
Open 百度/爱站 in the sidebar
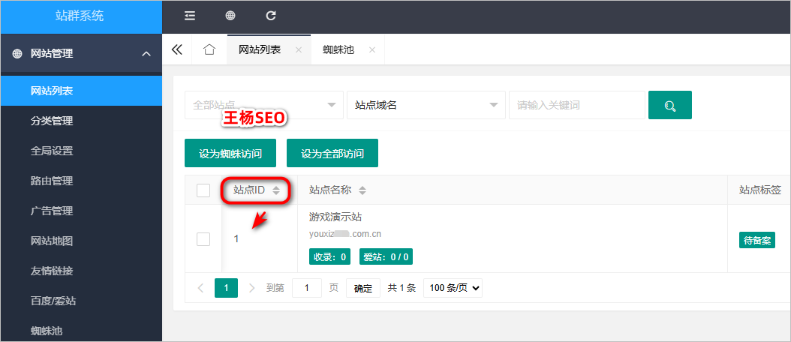[81, 301]
